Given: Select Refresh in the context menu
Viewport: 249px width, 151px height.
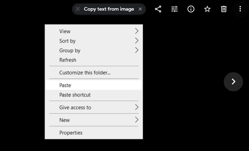Looking at the screenshot, I should [68, 60].
